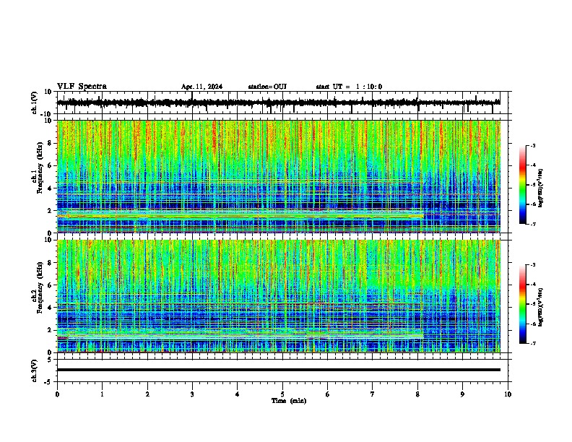Click the "VLF Spectra" title text

click(82, 87)
